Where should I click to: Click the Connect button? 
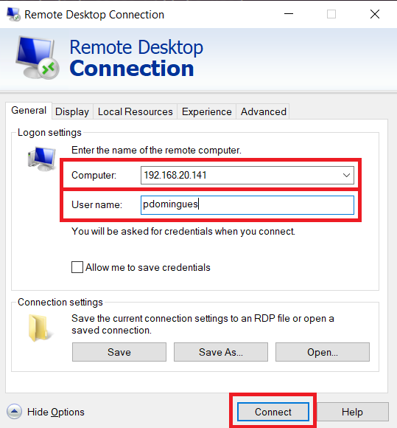click(273, 412)
